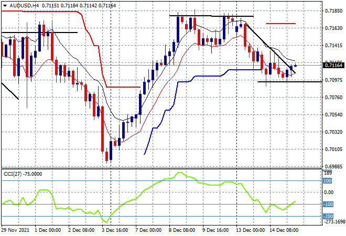Click the 8 Dec 08:00 time label
The height and width of the screenshot is (236, 346).
[182, 230]
